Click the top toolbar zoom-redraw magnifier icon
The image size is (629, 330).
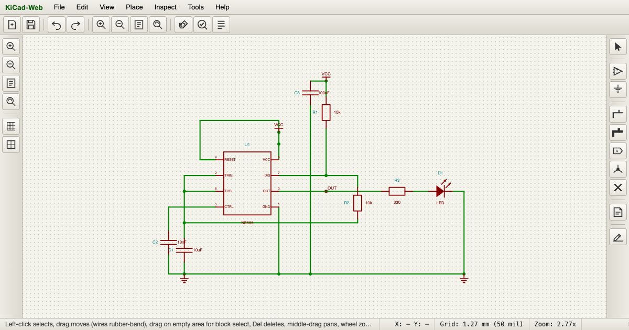(x=158, y=25)
